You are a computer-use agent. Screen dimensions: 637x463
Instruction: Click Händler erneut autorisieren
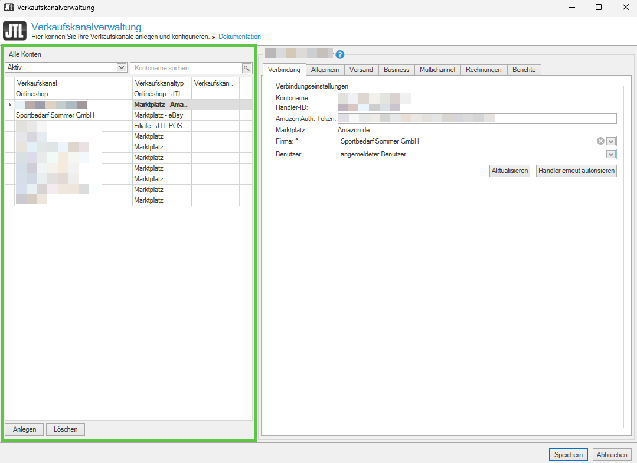click(x=576, y=171)
